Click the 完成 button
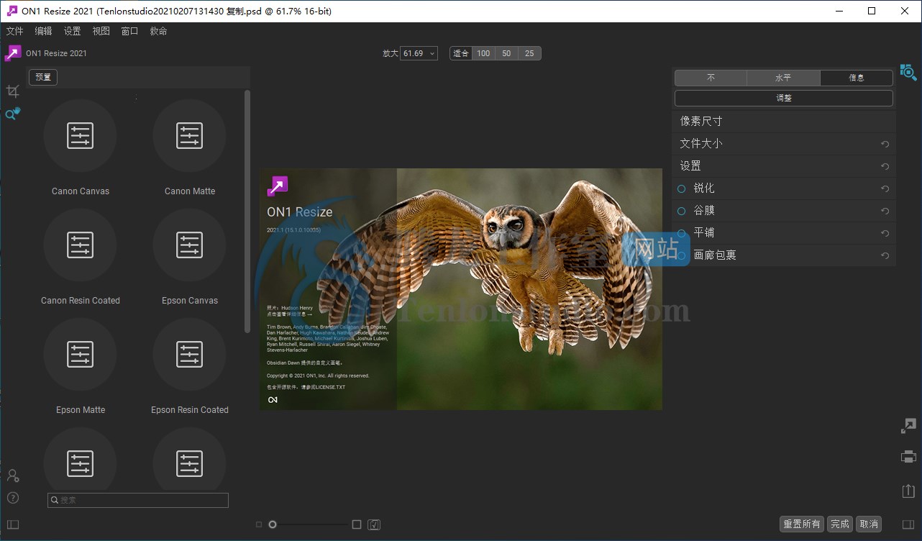 click(x=840, y=524)
